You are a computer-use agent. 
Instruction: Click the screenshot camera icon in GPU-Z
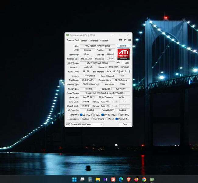[120, 40]
